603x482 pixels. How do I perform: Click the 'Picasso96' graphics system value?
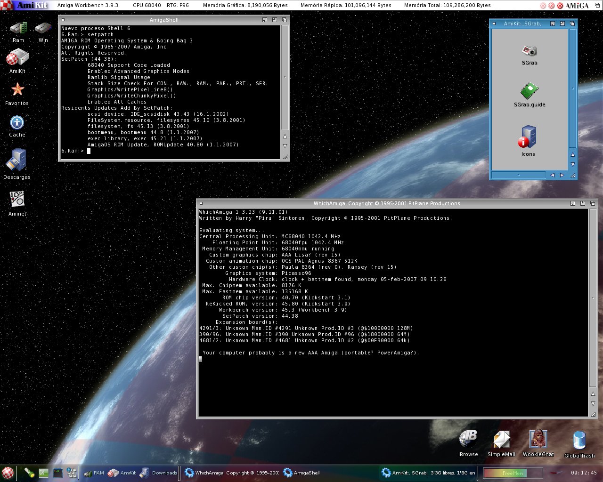coord(296,273)
